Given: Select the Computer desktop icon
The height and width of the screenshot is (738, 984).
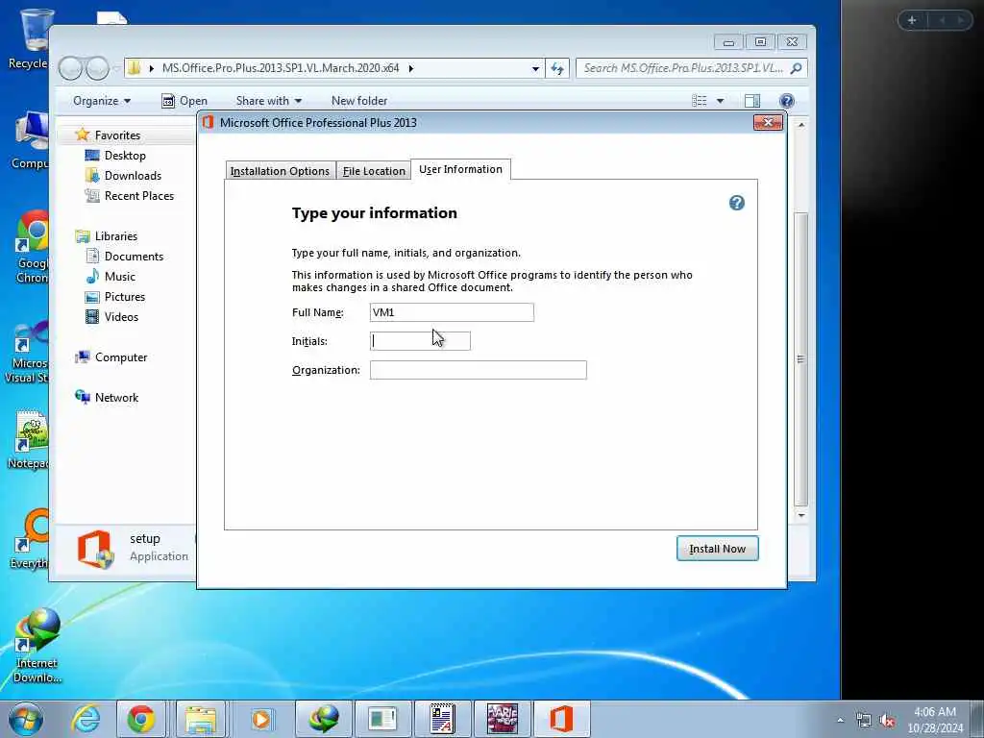Looking at the screenshot, I should pos(30,140).
